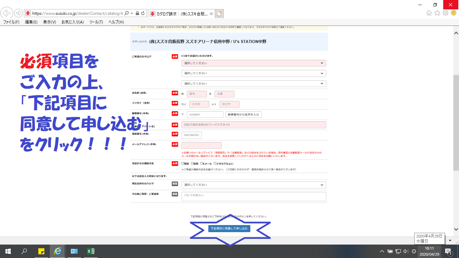The width and height of the screenshot is (459, 258).
Task: Open the ヘルプ(H) menu
Action: pos(116,22)
